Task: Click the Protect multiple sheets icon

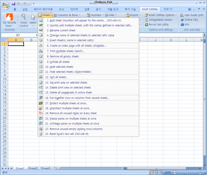Action: point(41,103)
